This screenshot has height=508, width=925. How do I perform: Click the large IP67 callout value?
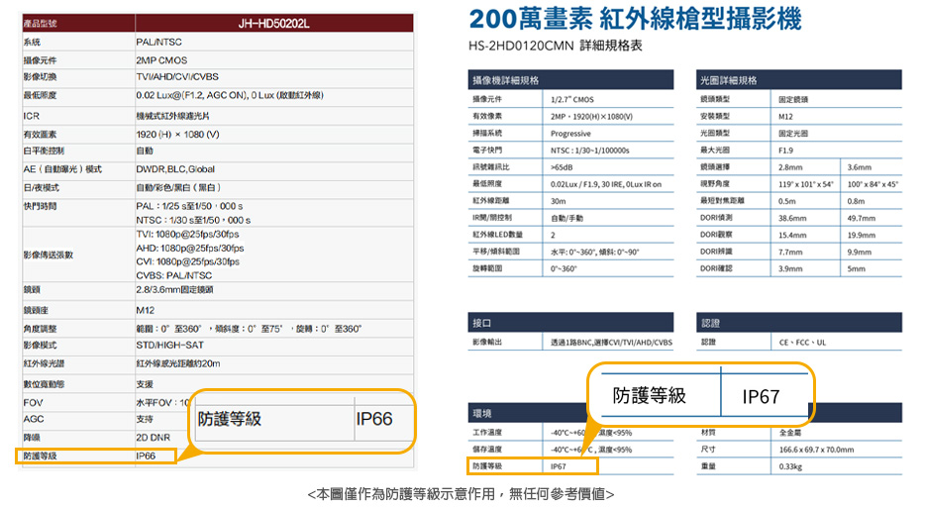(x=761, y=396)
